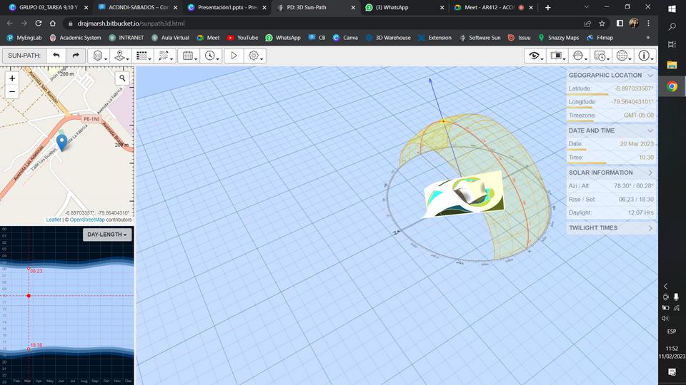
Task: Zoom in on the map
Action: tap(12, 78)
